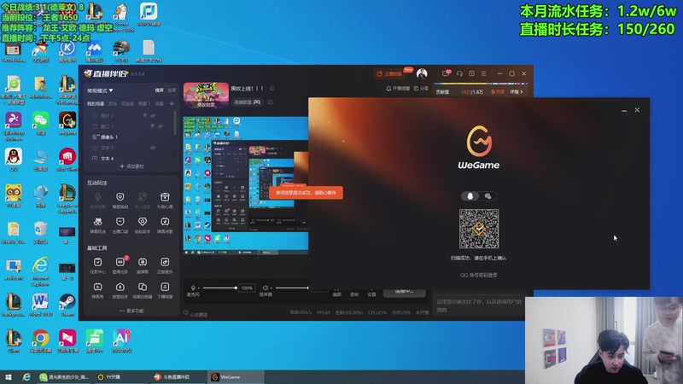
Task: Switch to the 斗鱼直播伴侣 taskbar item
Action: 177,377
